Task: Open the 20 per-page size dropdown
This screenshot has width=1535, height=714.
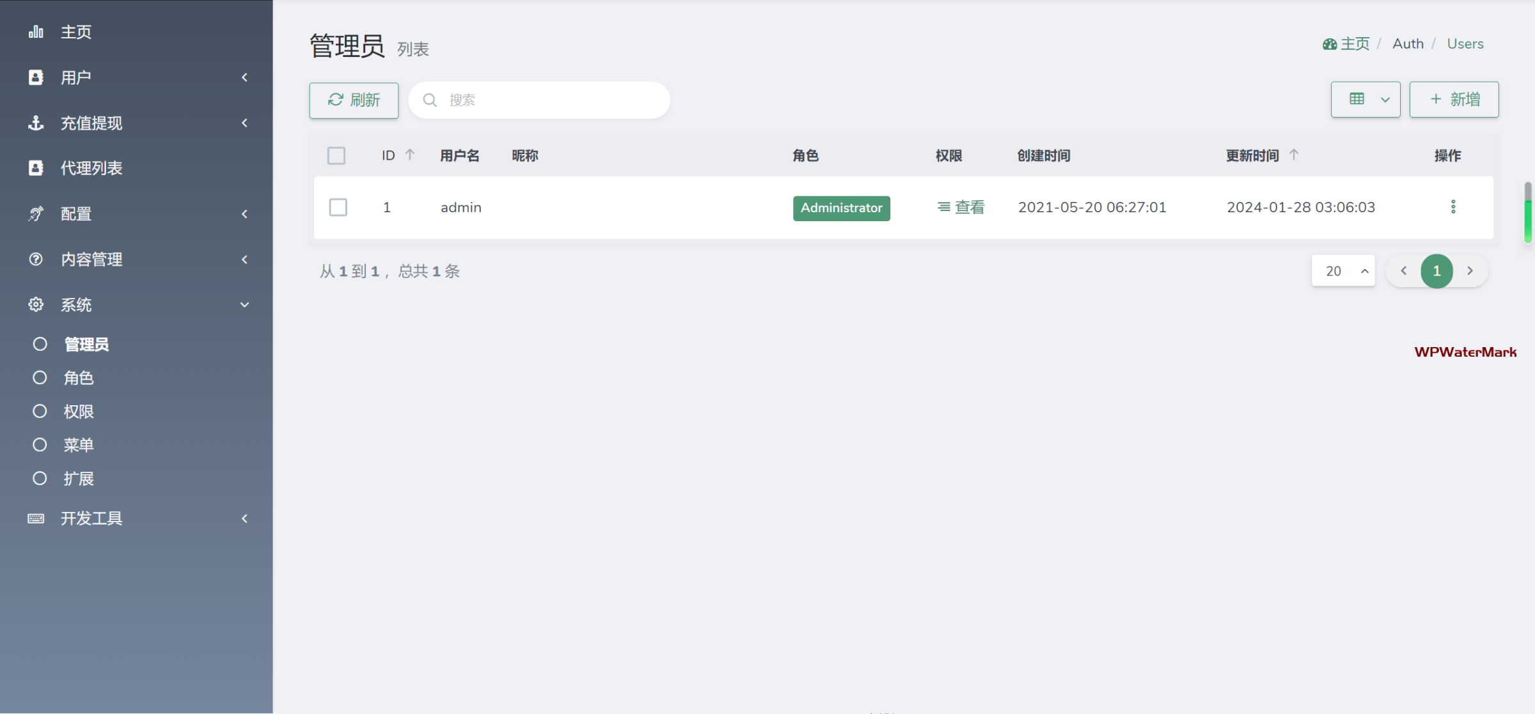Action: (x=1343, y=271)
